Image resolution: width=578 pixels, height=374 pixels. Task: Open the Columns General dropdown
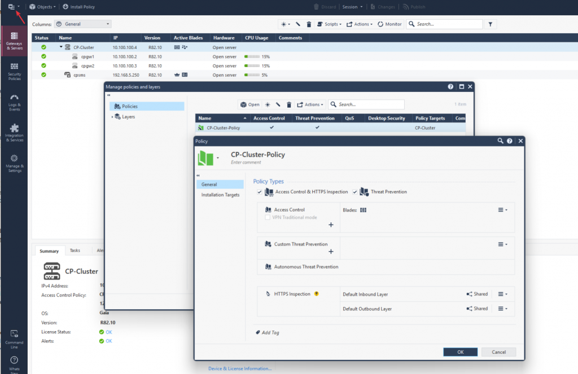83,24
